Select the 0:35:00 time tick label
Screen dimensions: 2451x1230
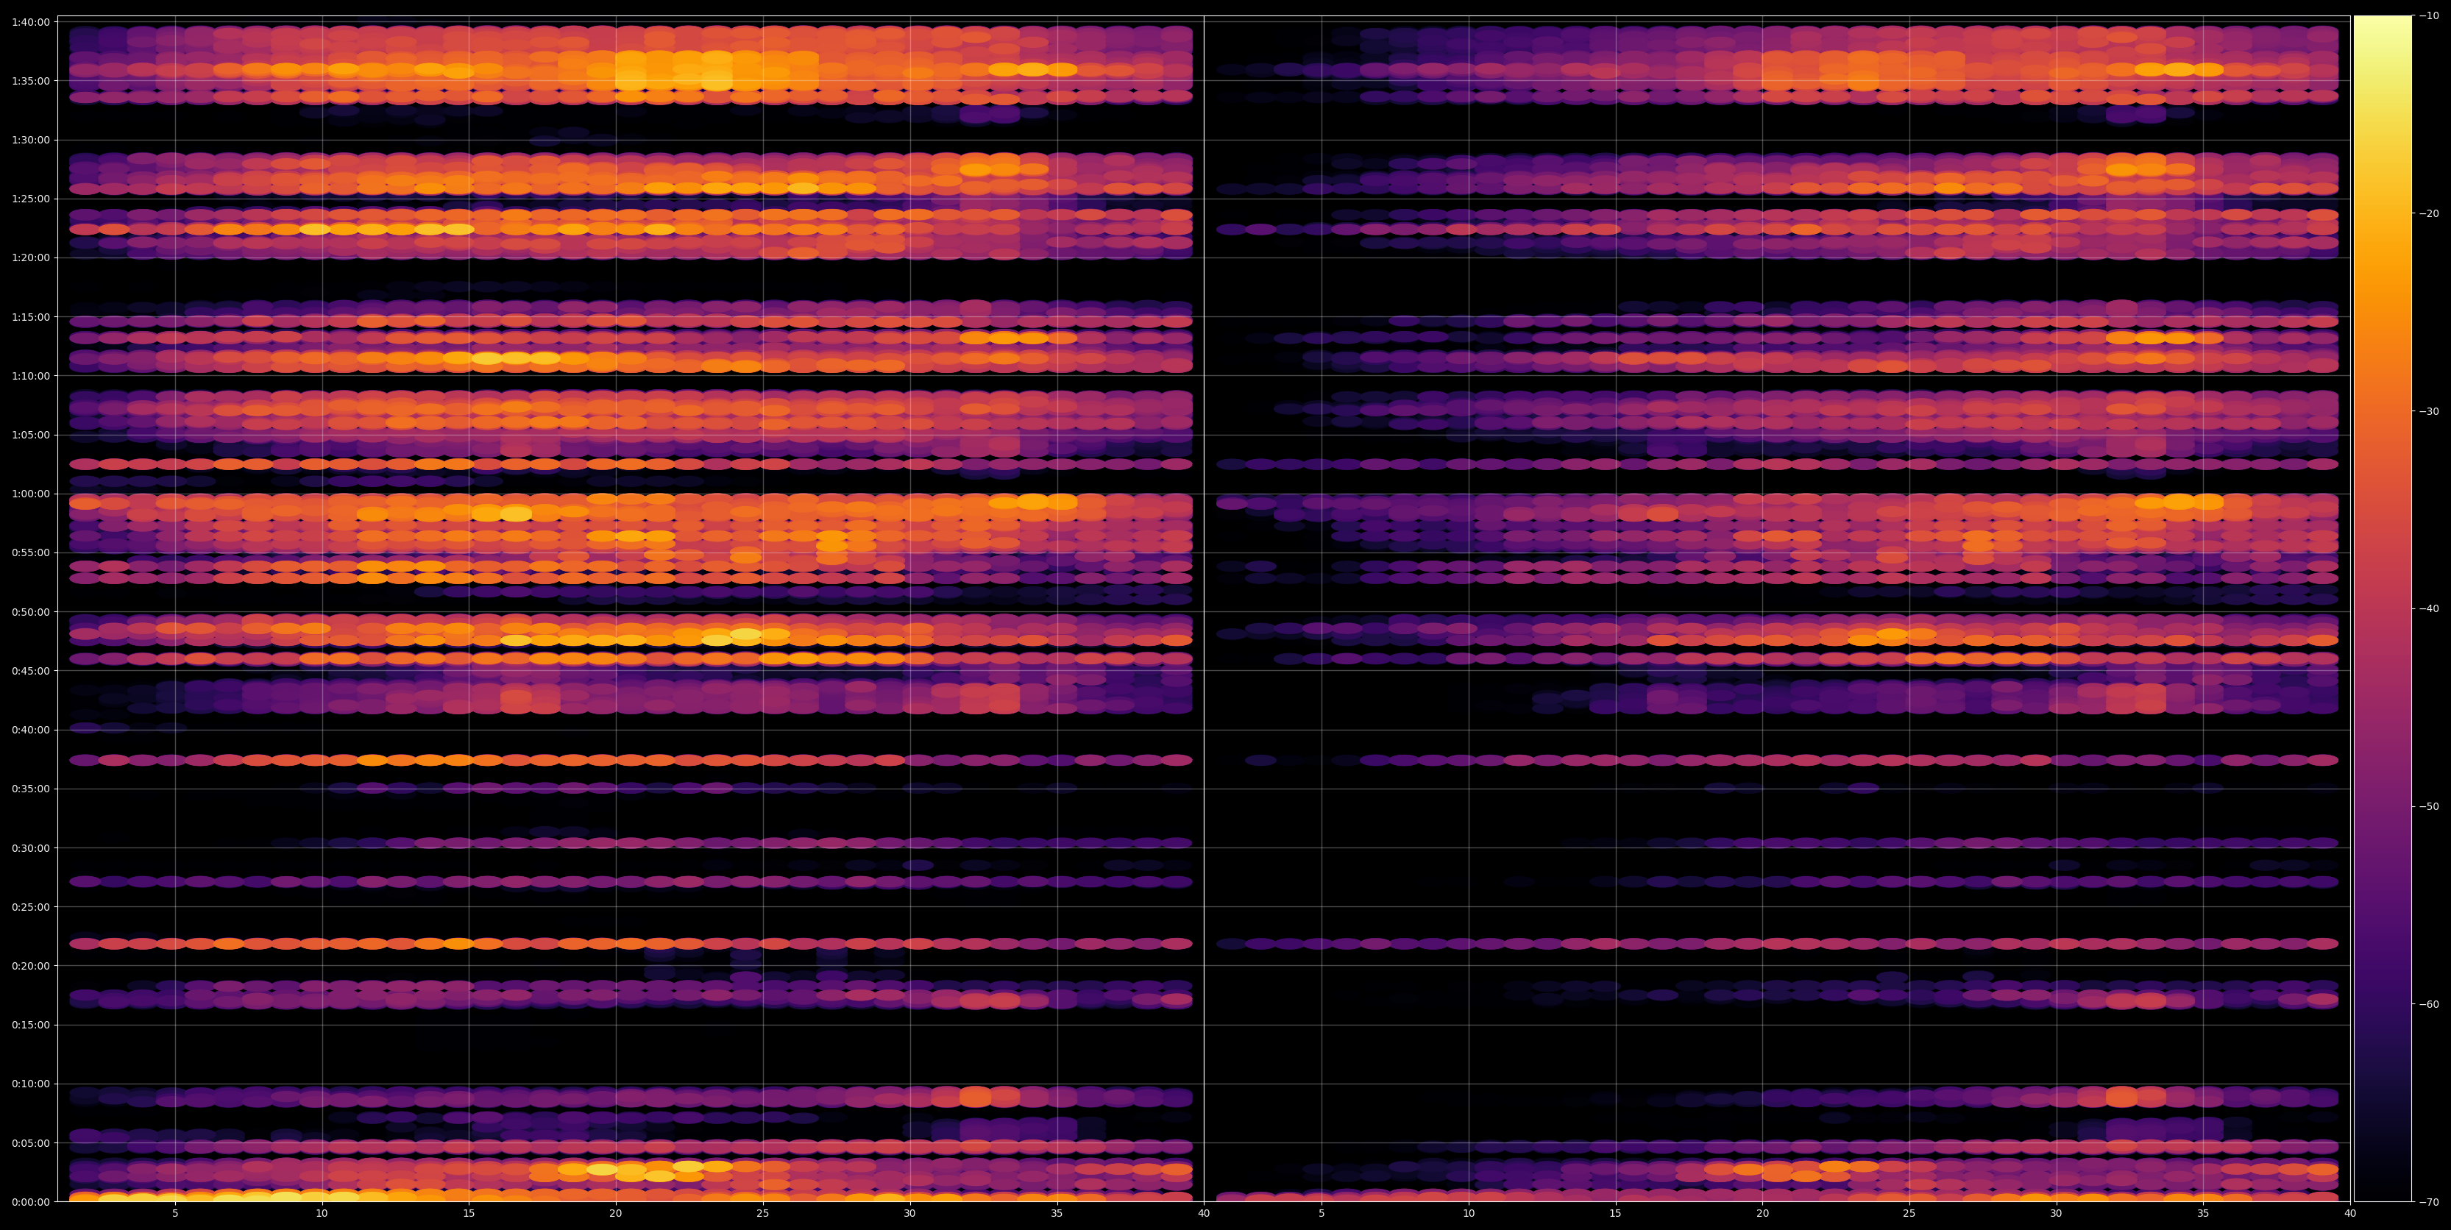[30, 789]
